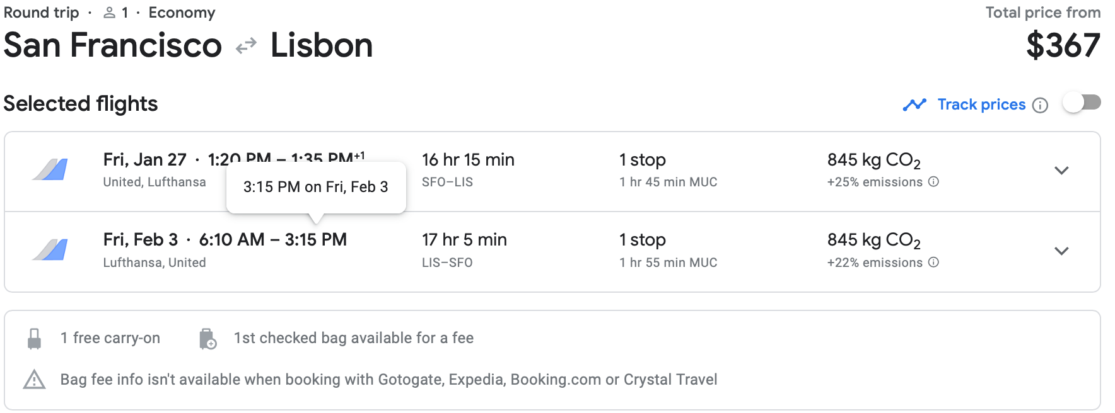Screen dimensions: 1115x413
Task: Click the return flight airline logo icon
Action: [50, 250]
